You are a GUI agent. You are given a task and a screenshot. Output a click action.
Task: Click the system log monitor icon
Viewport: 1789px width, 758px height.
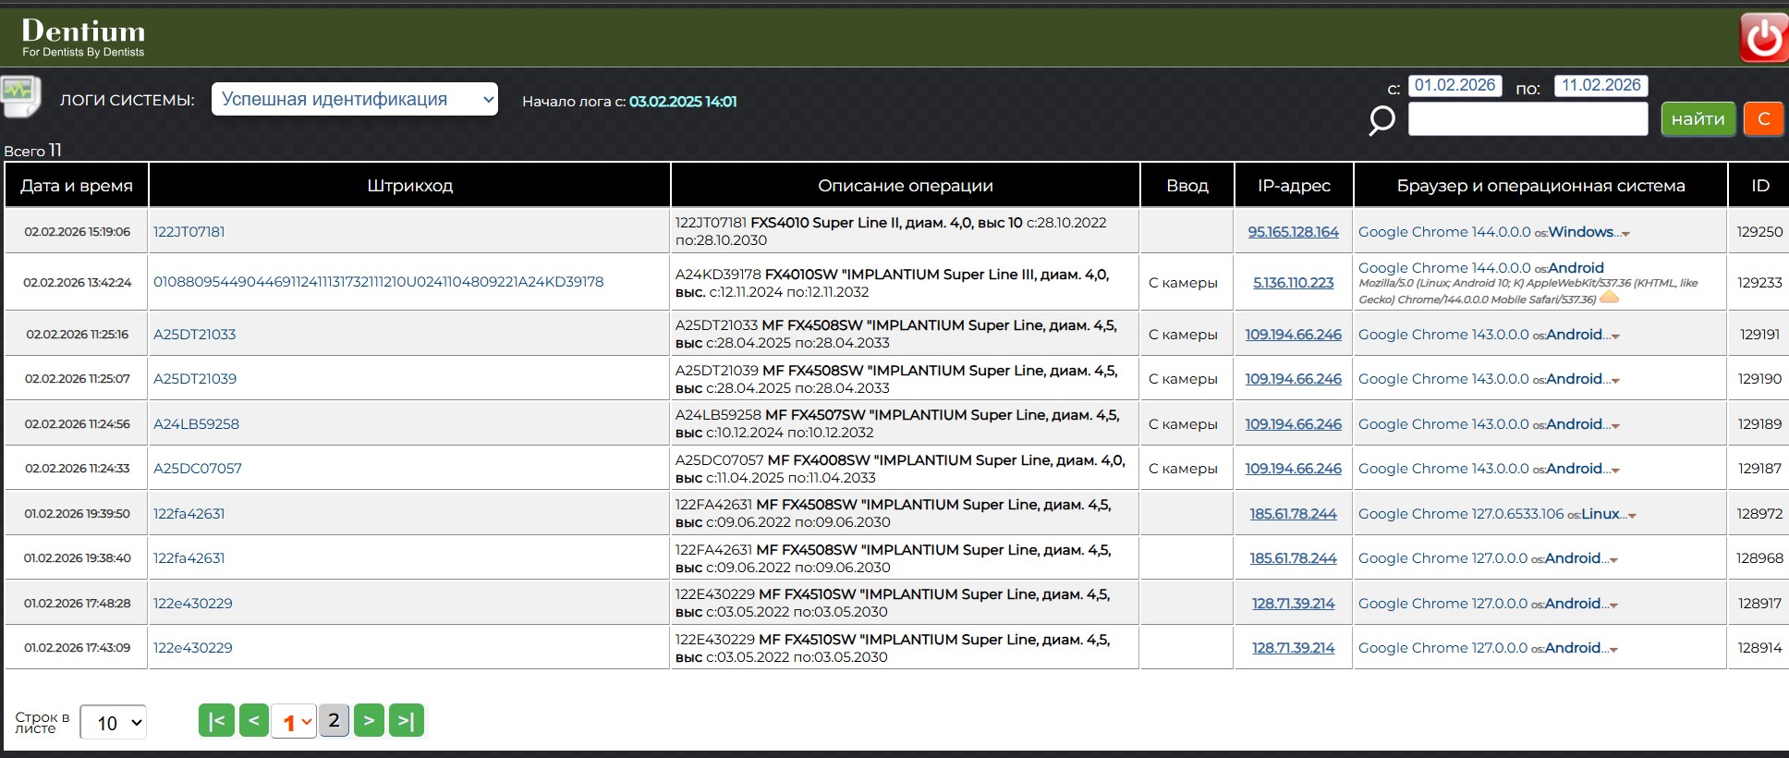point(19,95)
